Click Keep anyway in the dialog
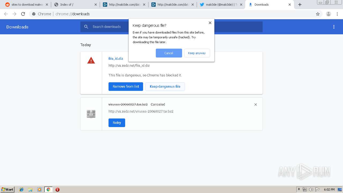The image size is (343, 193). coord(197,53)
